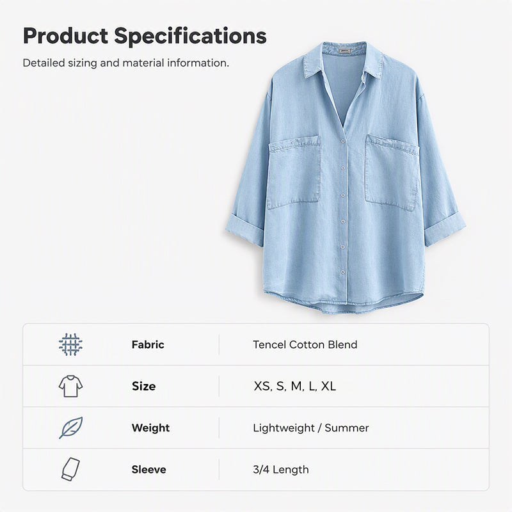The image size is (512, 512).
Task: Click the XS, S, M, L, XL size list
Action: (x=294, y=387)
